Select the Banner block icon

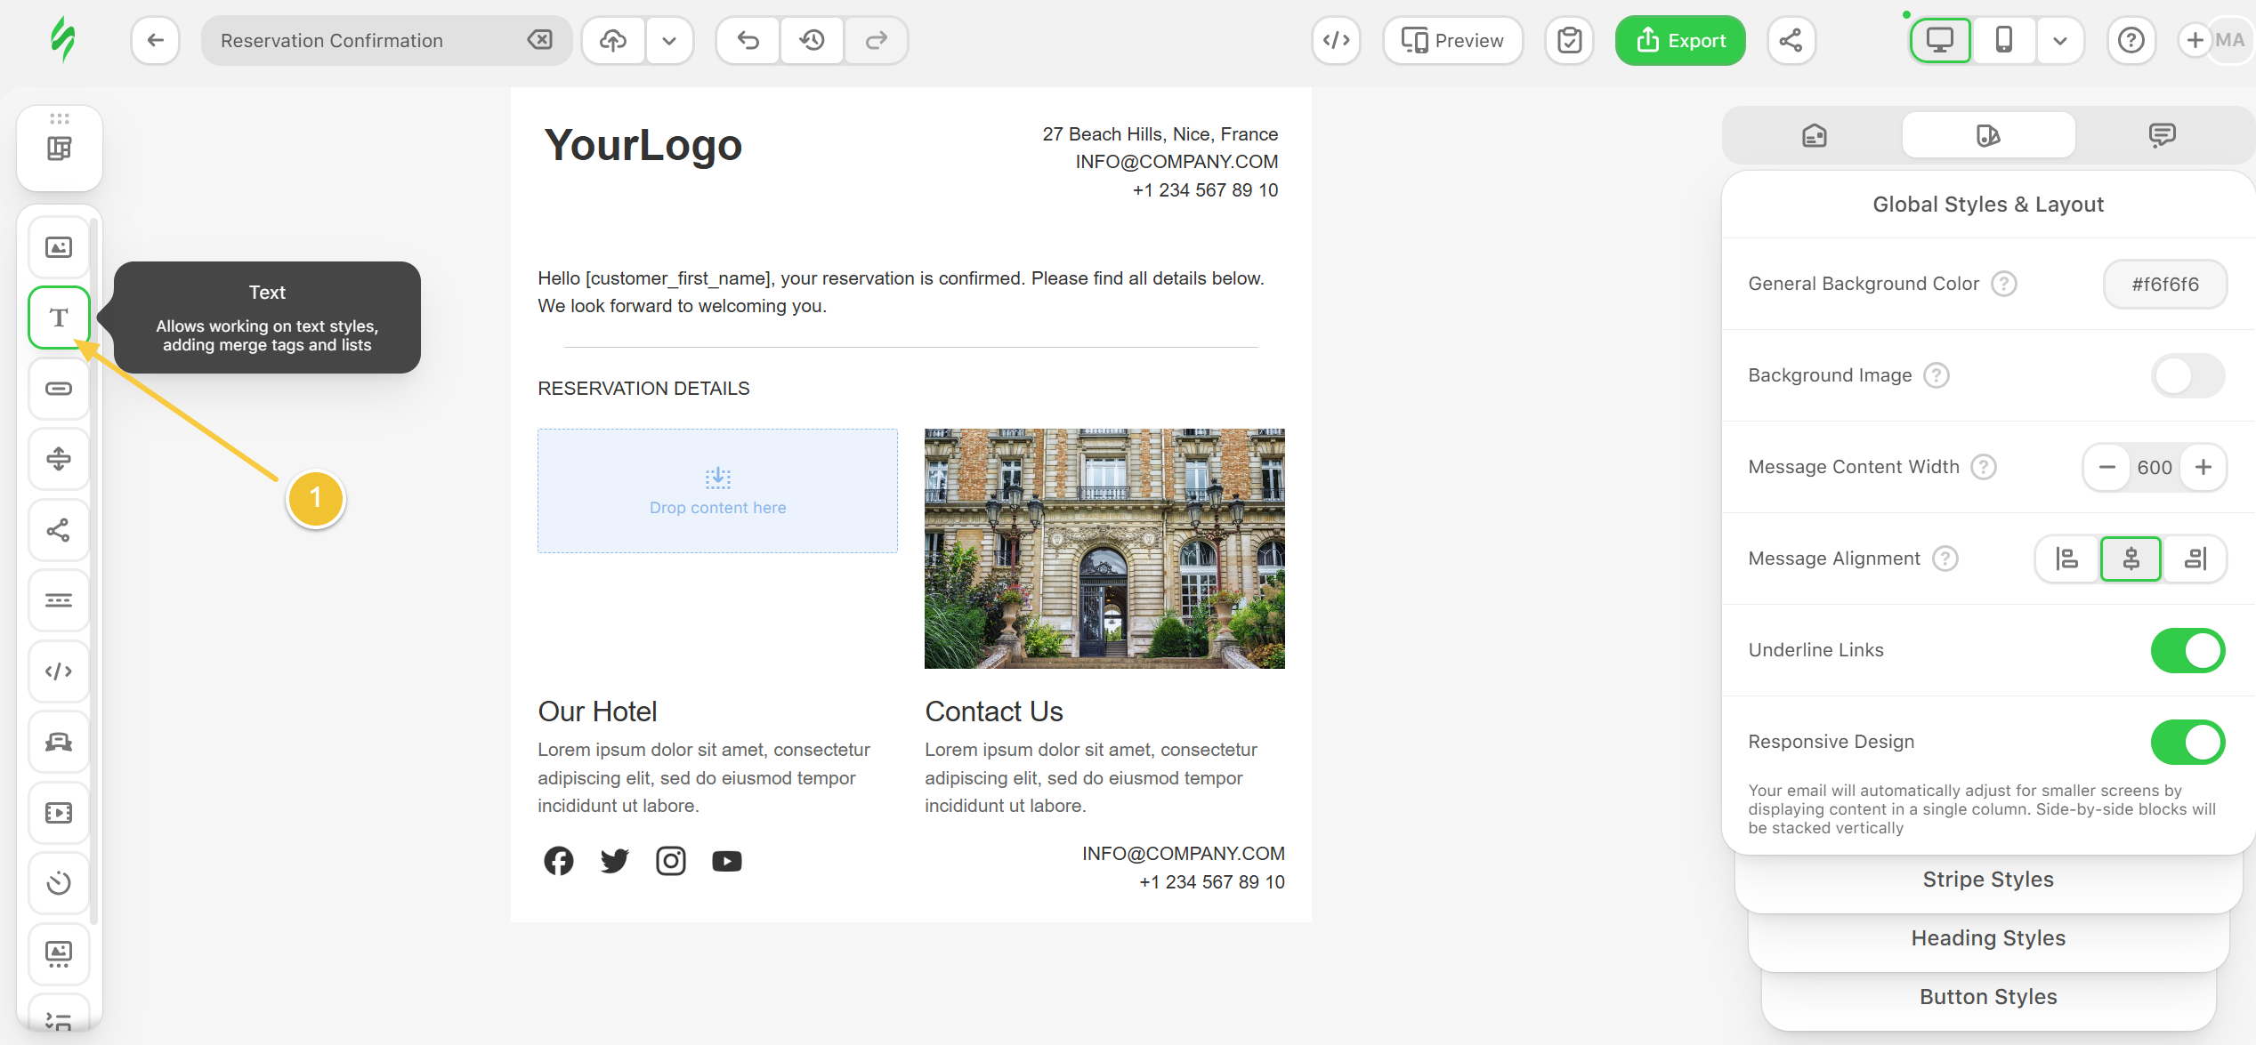pyautogui.click(x=59, y=742)
